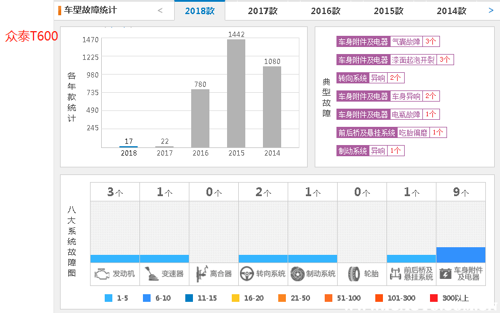Click the 前后桥及悬挂系统 blue fault bar
Image resolution: width=500 pixels, height=313 pixels.
tap(411, 258)
